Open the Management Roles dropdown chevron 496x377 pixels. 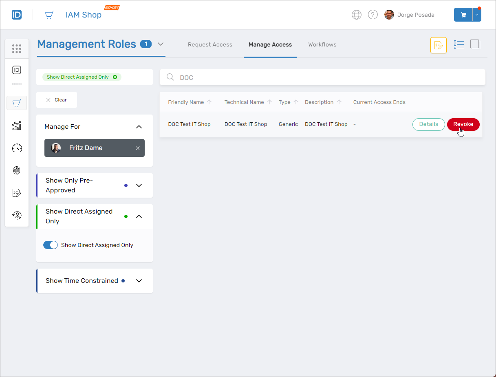[160, 44]
